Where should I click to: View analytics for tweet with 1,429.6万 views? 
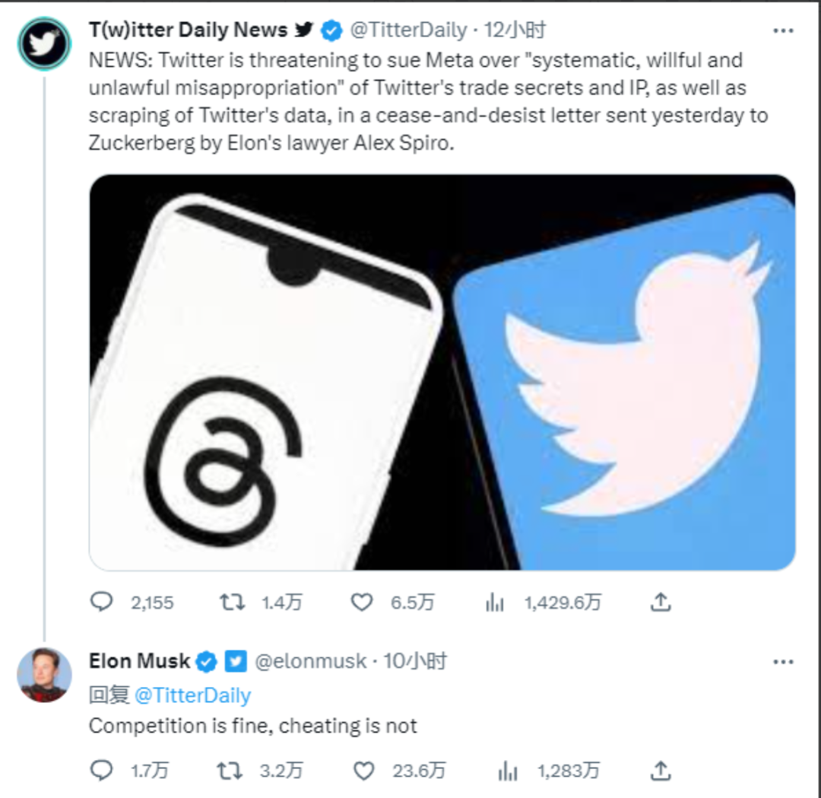click(495, 602)
